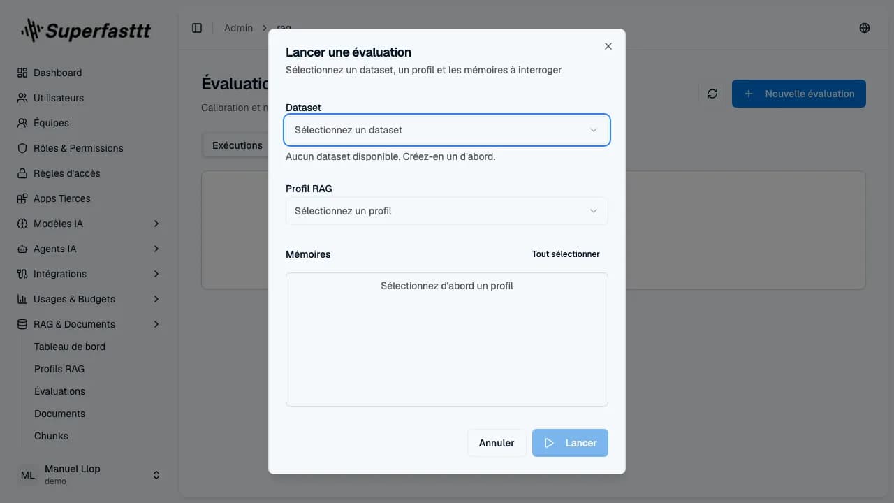Click the Nouvelle évaluation button
Screen dimensions: 894x503
tap(799, 94)
